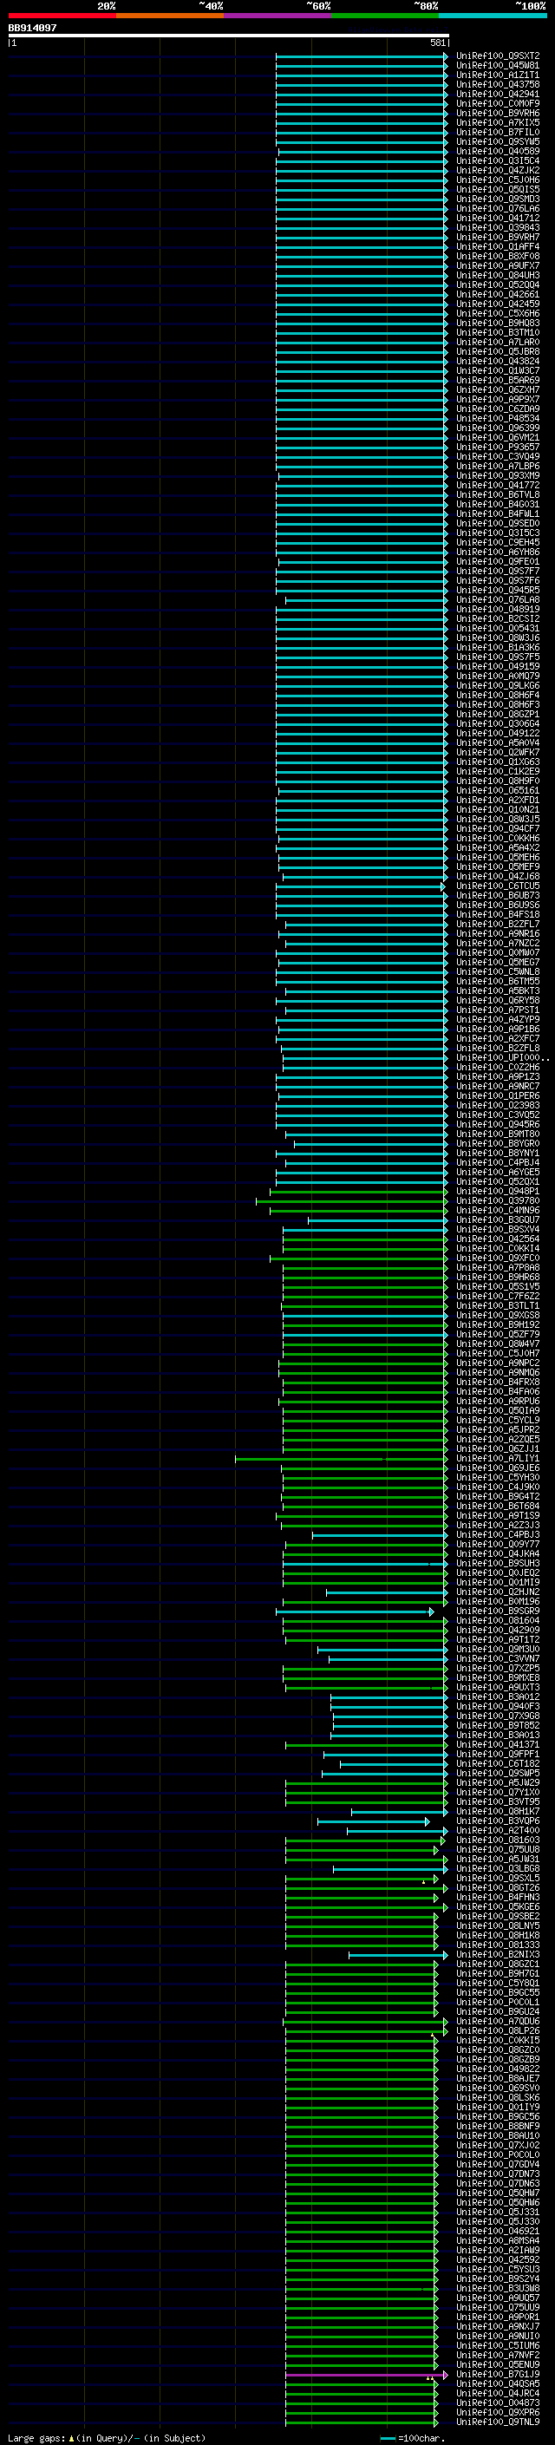Select the hit UniRef100_B9MT80
The height and width of the screenshot is (2445, 555).
[x=497, y=1134]
